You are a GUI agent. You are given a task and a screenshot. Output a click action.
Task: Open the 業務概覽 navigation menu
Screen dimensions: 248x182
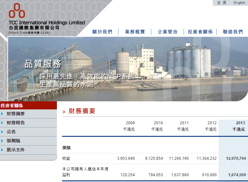[135, 32]
